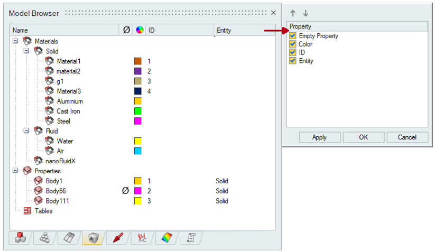435x252 pixels.
Task: Click the Ø marker on Body56 row
Action: [x=125, y=191]
